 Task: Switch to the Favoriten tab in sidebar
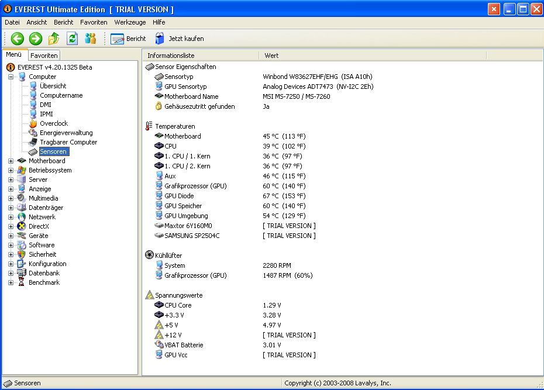(x=44, y=56)
